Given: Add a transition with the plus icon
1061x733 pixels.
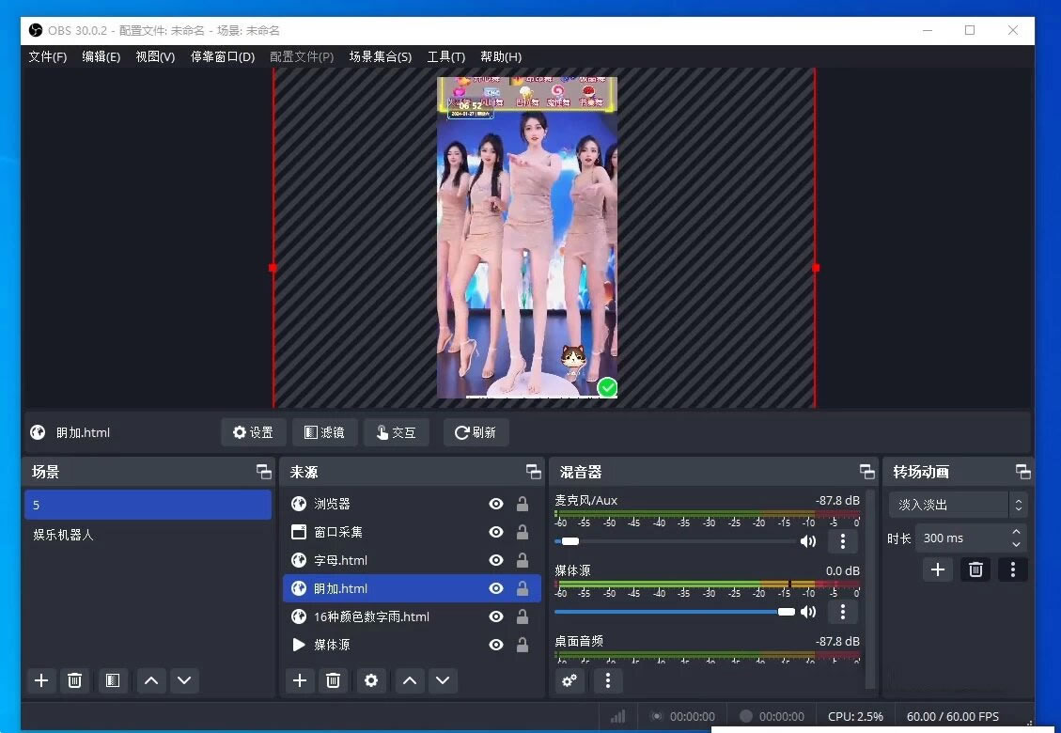Looking at the screenshot, I should (938, 569).
